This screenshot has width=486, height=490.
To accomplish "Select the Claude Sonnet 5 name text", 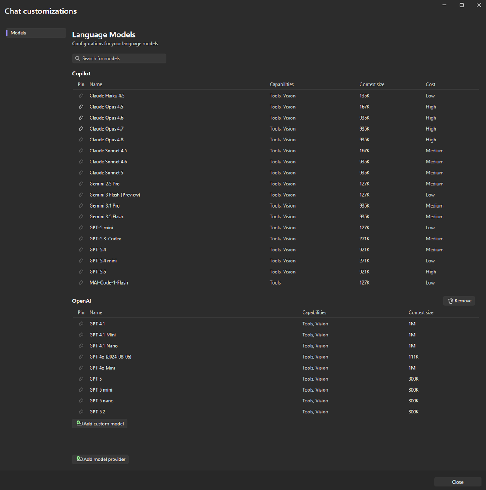I will [107, 173].
